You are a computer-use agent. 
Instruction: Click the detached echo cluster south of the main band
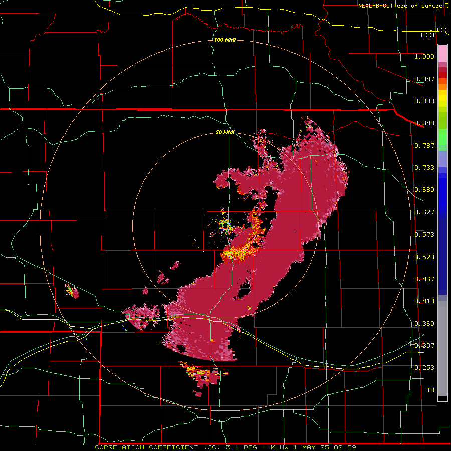click(x=203, y=377)
